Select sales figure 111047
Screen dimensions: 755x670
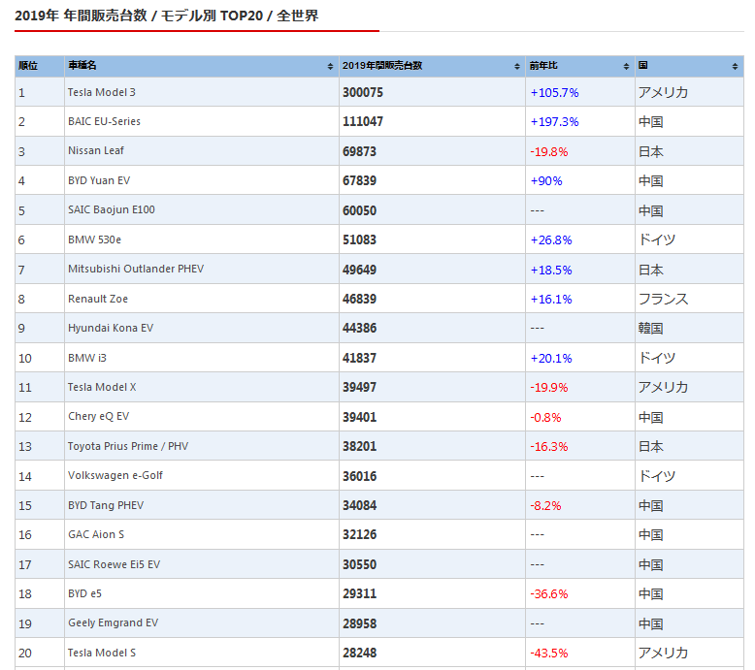(363, 122)
